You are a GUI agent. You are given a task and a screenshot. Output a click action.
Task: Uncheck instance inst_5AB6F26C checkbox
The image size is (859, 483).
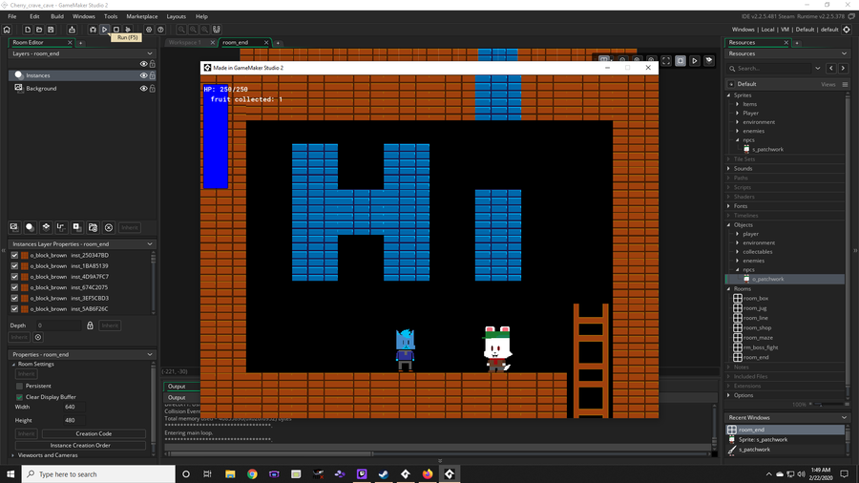14,309
